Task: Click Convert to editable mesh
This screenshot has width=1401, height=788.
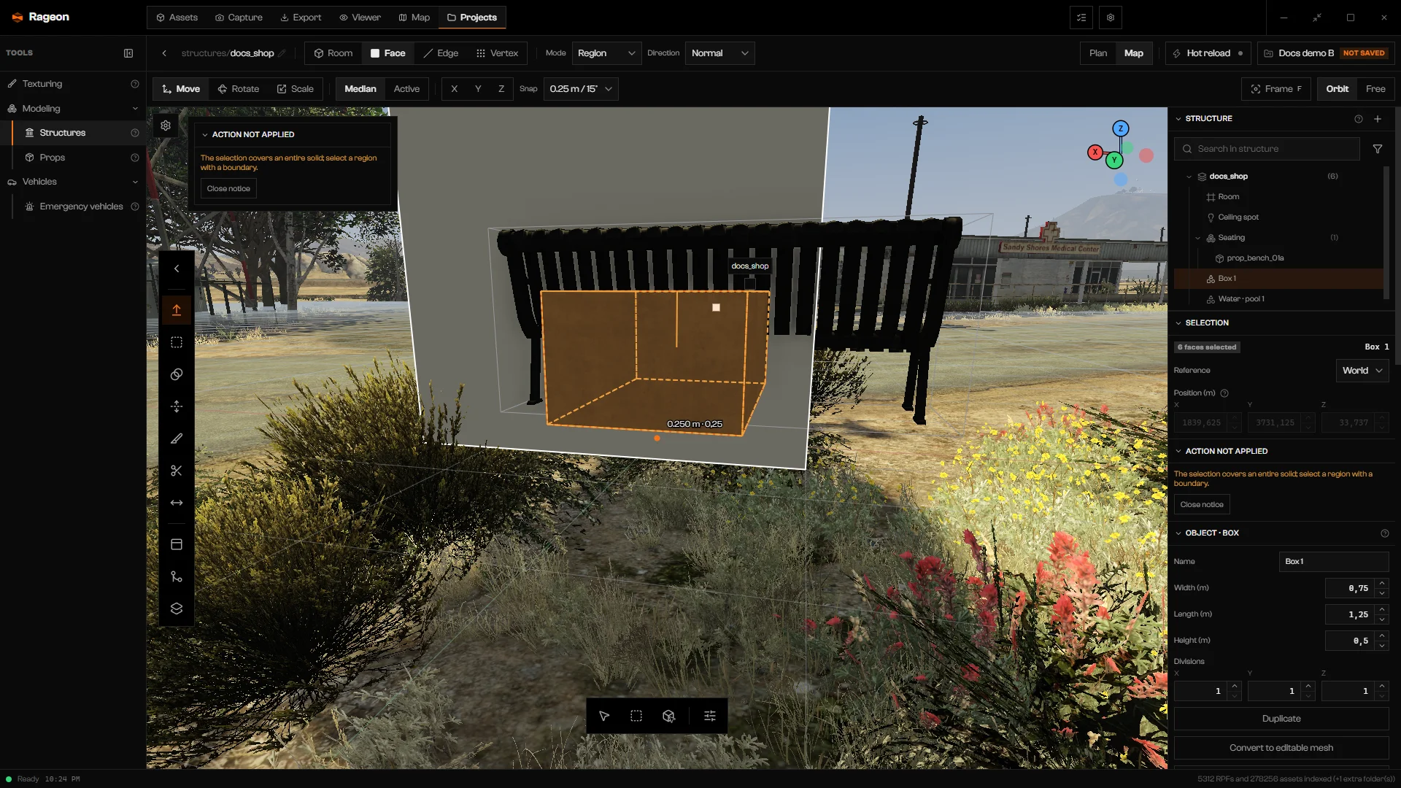Action: 1281,748
